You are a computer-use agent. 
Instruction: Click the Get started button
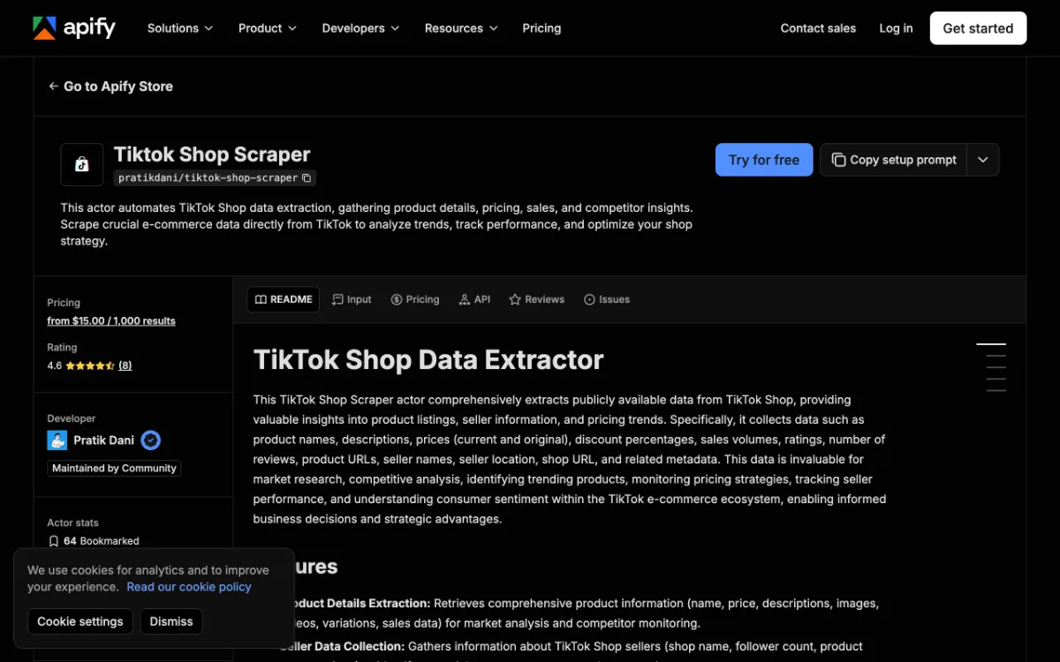[x=978, y=28]
